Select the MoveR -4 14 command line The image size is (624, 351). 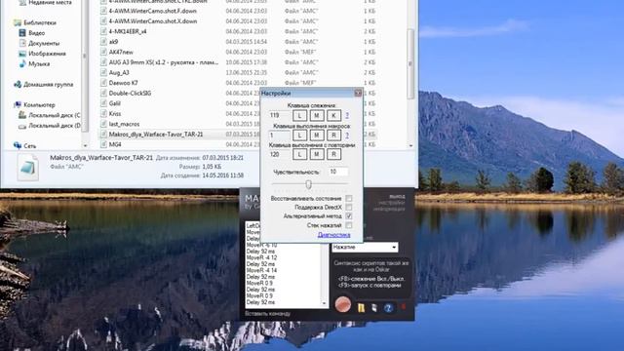(x=261, y=271)
